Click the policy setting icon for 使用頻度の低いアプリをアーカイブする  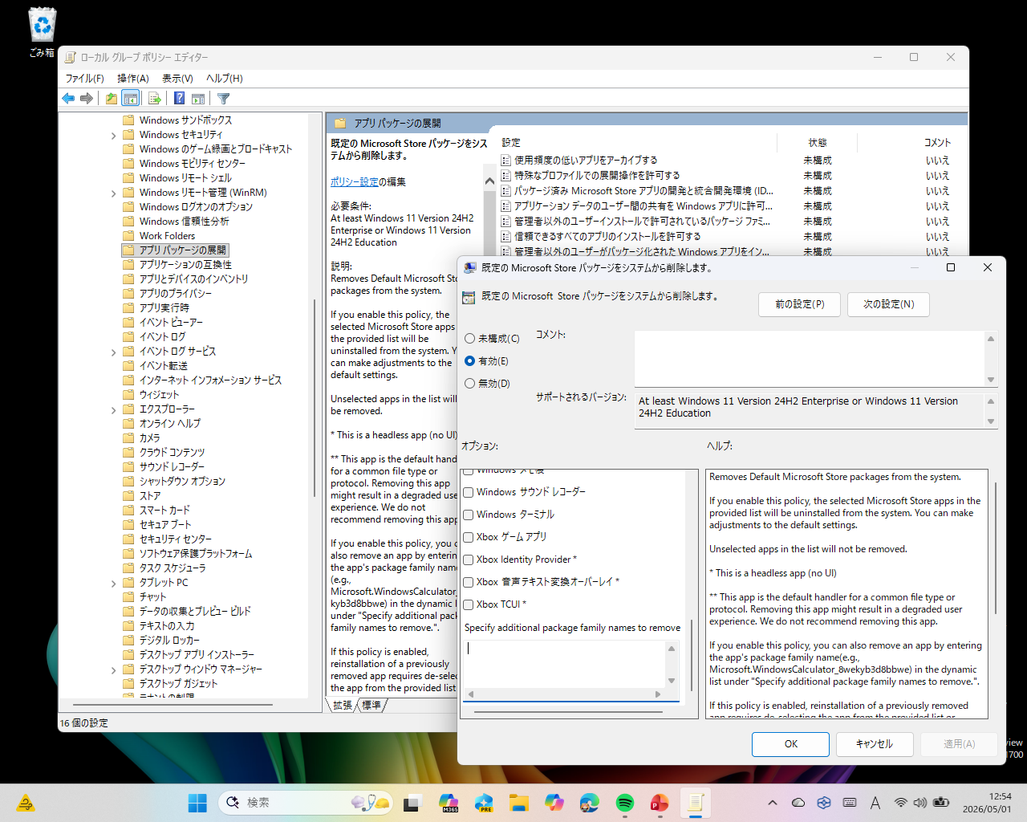click(505, 161)
